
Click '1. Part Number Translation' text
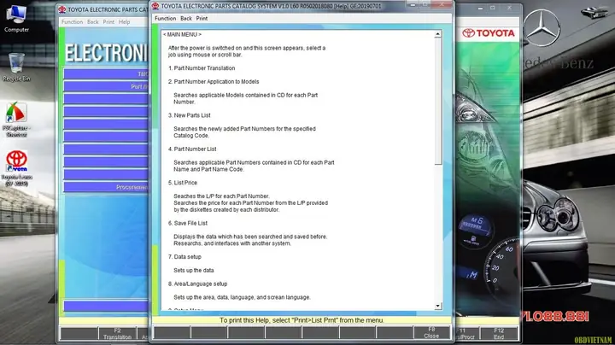[202, 68]
